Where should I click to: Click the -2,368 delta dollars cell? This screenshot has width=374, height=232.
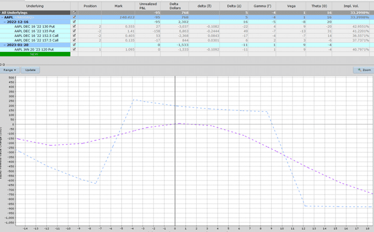coord(183,36)
